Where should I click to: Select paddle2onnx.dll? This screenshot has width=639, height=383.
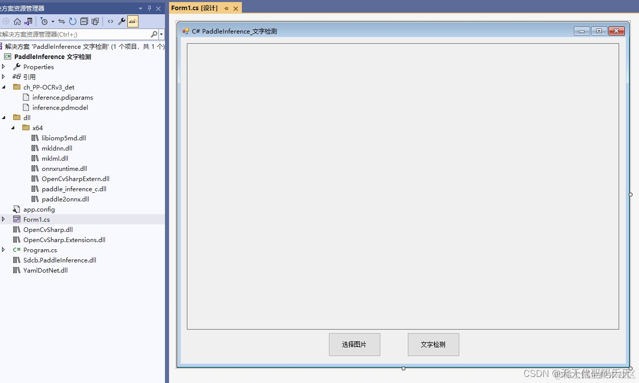(x=65, y=199)
